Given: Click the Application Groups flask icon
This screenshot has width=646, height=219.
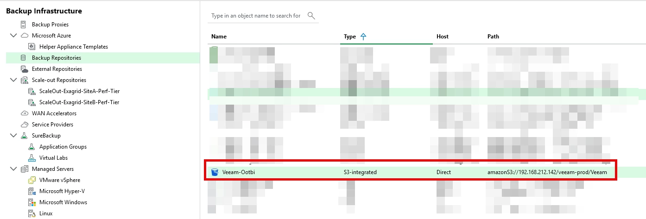Looking at the screenshot, I should (x=32, y=147).
